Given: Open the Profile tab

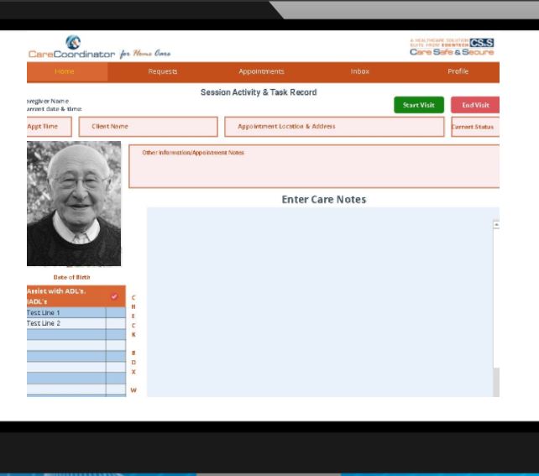Looking at the screenshot, I should point(458,71).
